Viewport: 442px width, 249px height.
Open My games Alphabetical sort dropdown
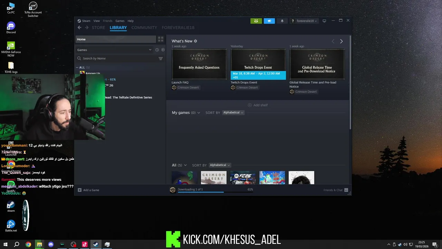click(x=233, y=113)
